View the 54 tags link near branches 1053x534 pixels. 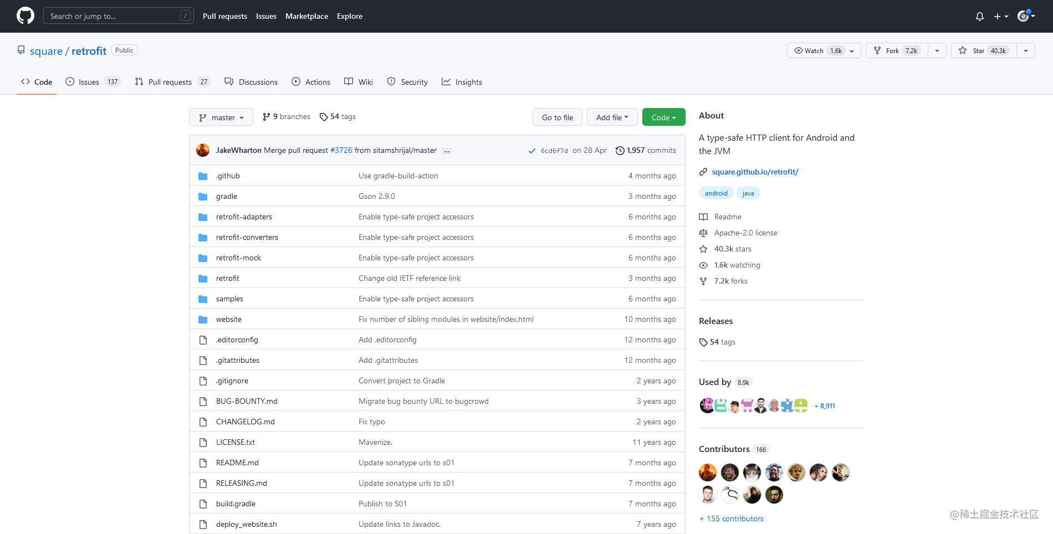click(x=338, y=117)
